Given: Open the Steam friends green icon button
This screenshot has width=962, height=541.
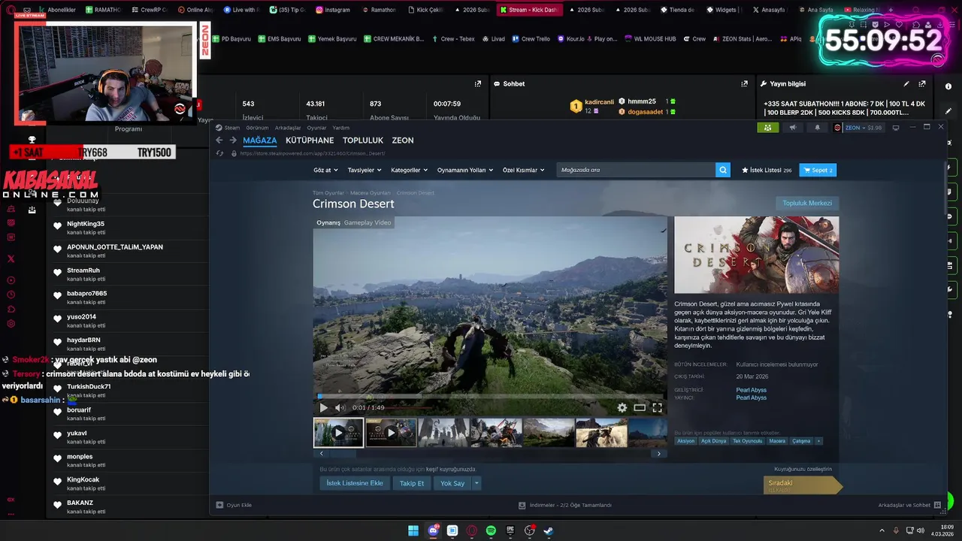Looking at the screenshot, I should [767, 128].
